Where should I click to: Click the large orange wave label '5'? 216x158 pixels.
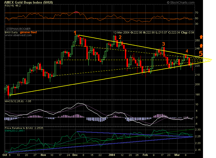[x=201, y=54]
